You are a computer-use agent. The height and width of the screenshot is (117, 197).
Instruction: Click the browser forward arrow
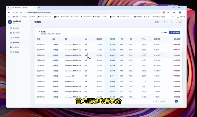(x=13, y=12)
